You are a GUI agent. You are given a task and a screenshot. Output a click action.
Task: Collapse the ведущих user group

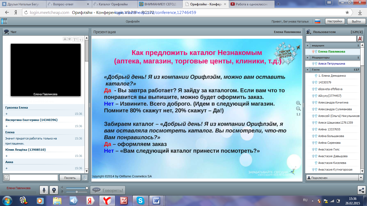tap(308, 46)
